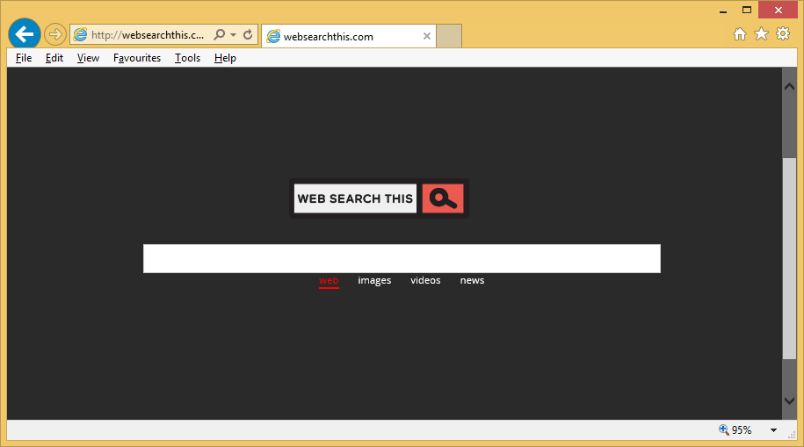The height and width of the screenshot is (447, 804).
Task: Expand the address bar autocomplete dropdown
Action: [233, 35]
